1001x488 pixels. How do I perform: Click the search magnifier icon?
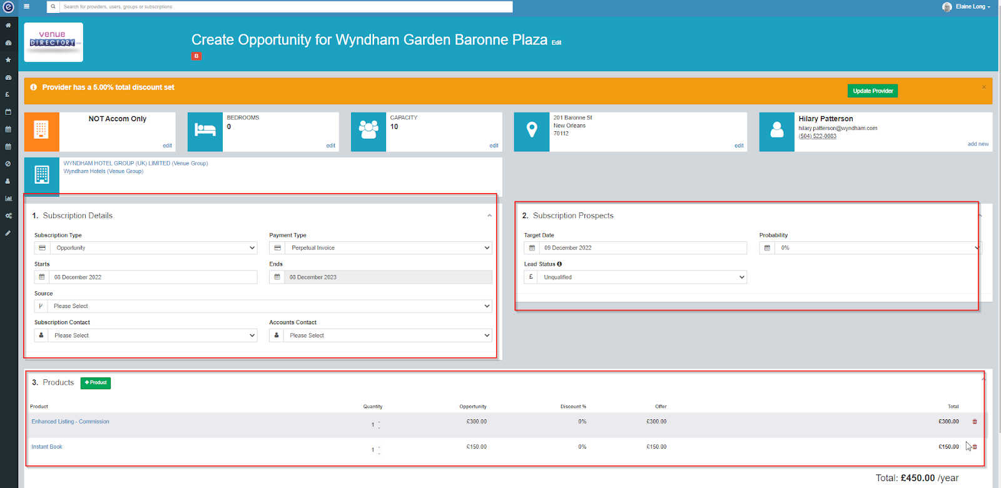click(53, 7)
